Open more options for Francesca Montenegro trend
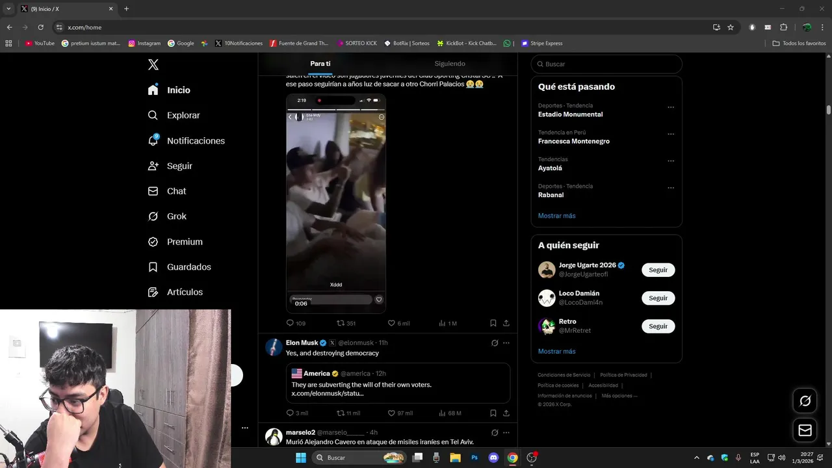The height and width of the screenshot is (468, 832). (x=671, y=134)
